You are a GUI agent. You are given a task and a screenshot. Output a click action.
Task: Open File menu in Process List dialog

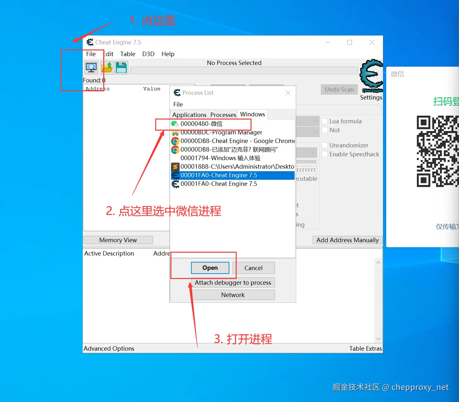(x=178, y=104)
